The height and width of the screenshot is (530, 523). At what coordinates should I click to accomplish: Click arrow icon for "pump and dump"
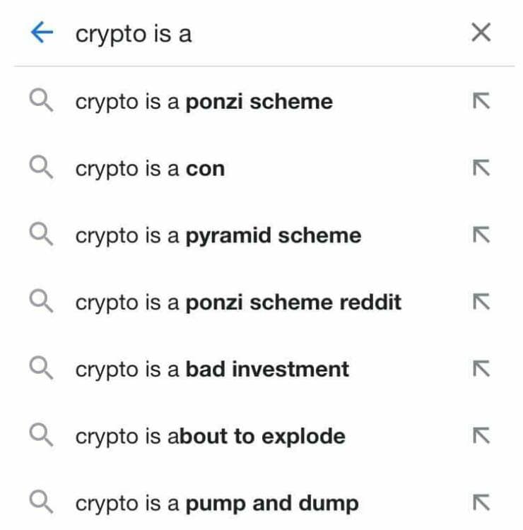[x=481, y=503]
